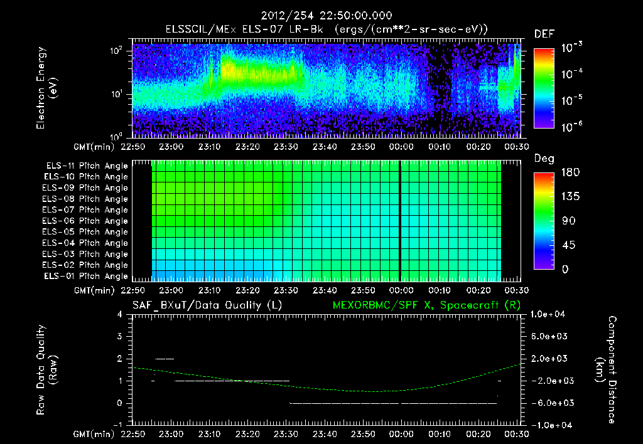Image resolution: width=643 pixels, height=444 pixels.
Task: Click '00:30' time tick under data quality plot
Action: coord(516,434)
